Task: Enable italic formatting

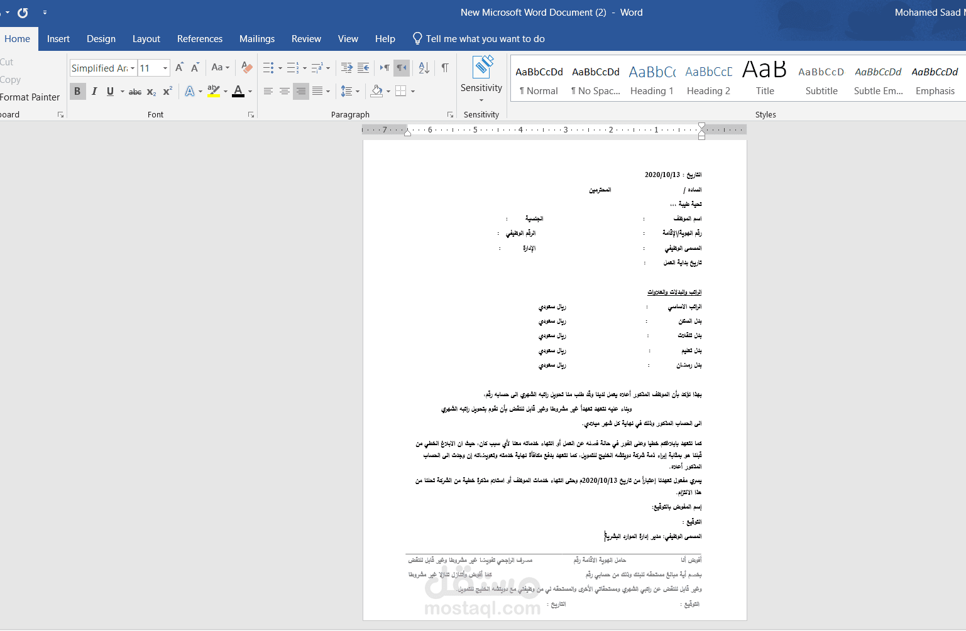Action: 94,92
